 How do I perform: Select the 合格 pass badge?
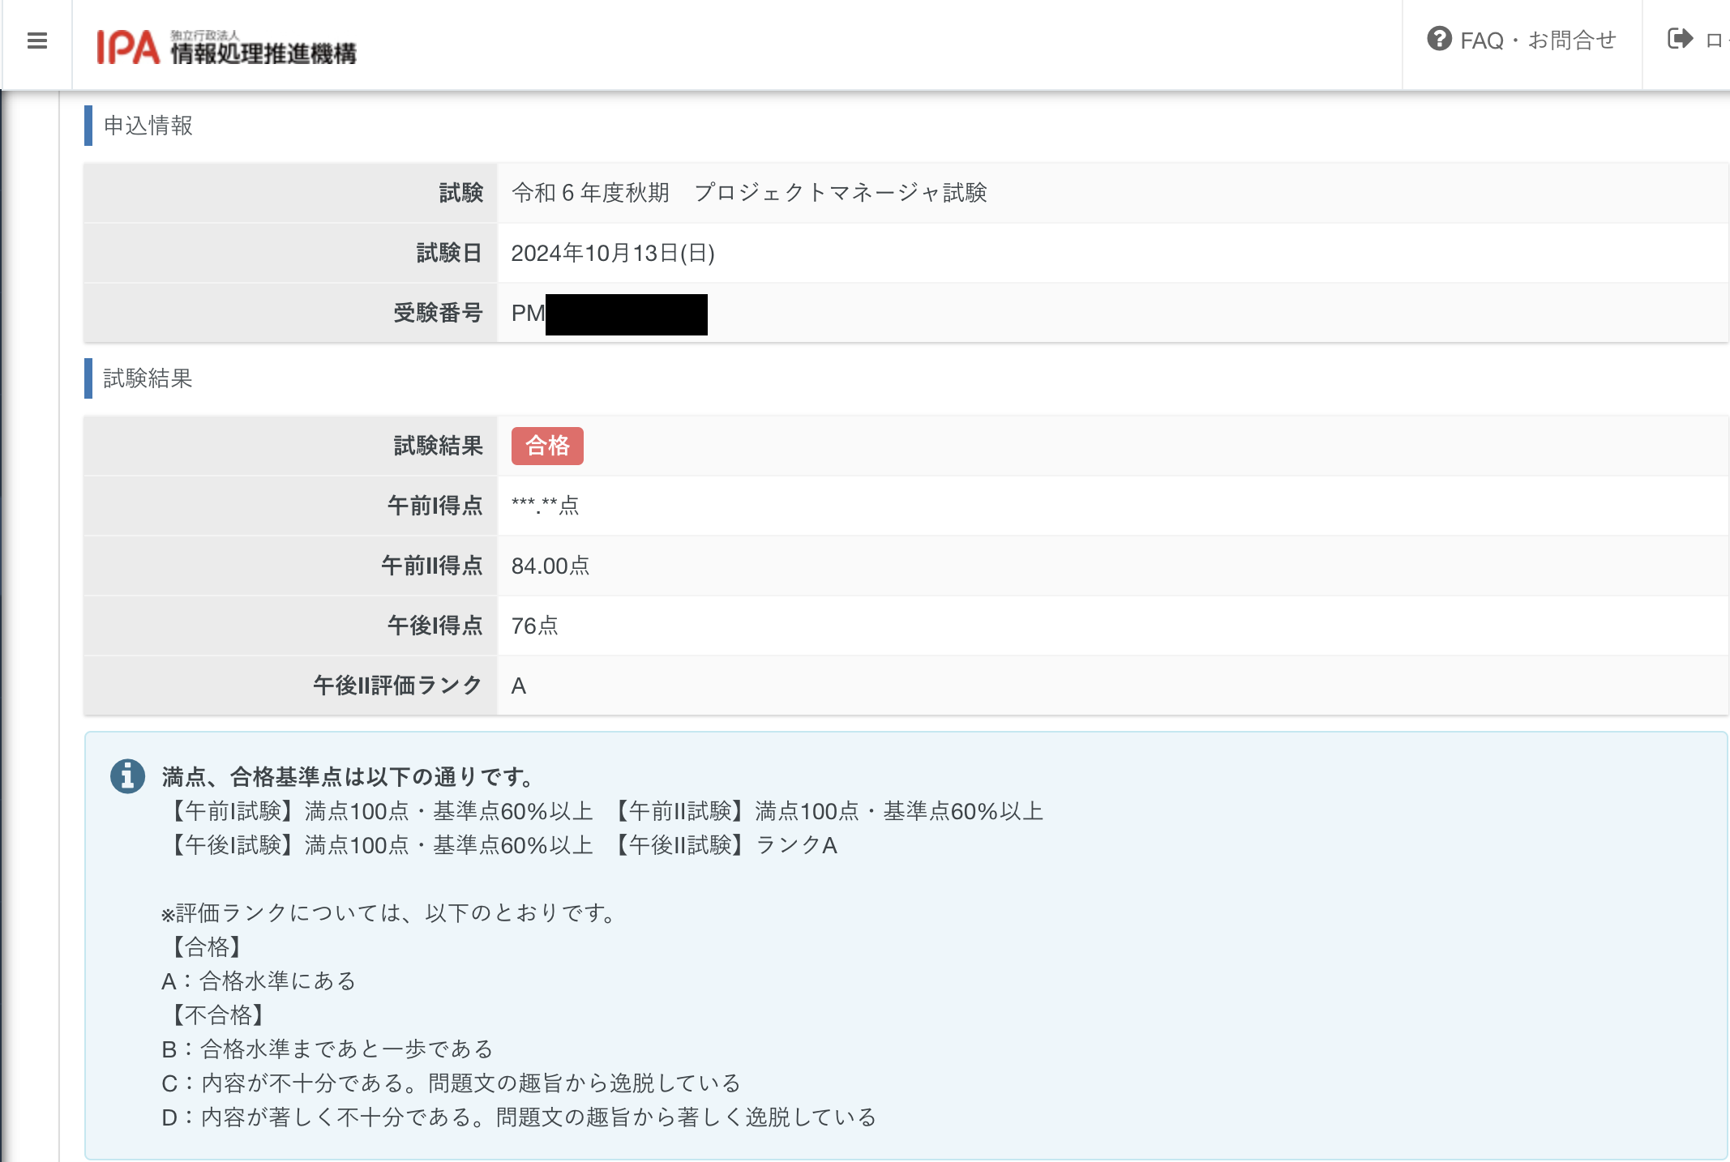pos(548,445)
